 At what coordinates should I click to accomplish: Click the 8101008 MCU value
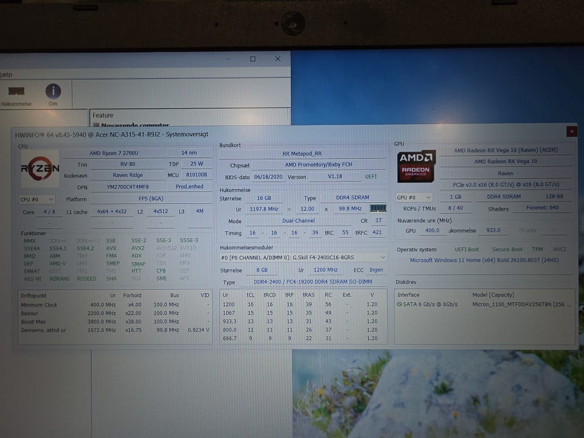[196, 175]
